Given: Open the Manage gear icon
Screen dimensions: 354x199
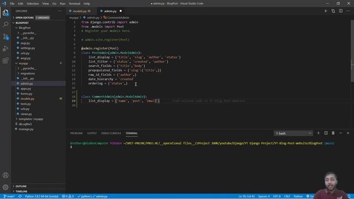Looking at the screenshot, I should (x=6, y=187).
